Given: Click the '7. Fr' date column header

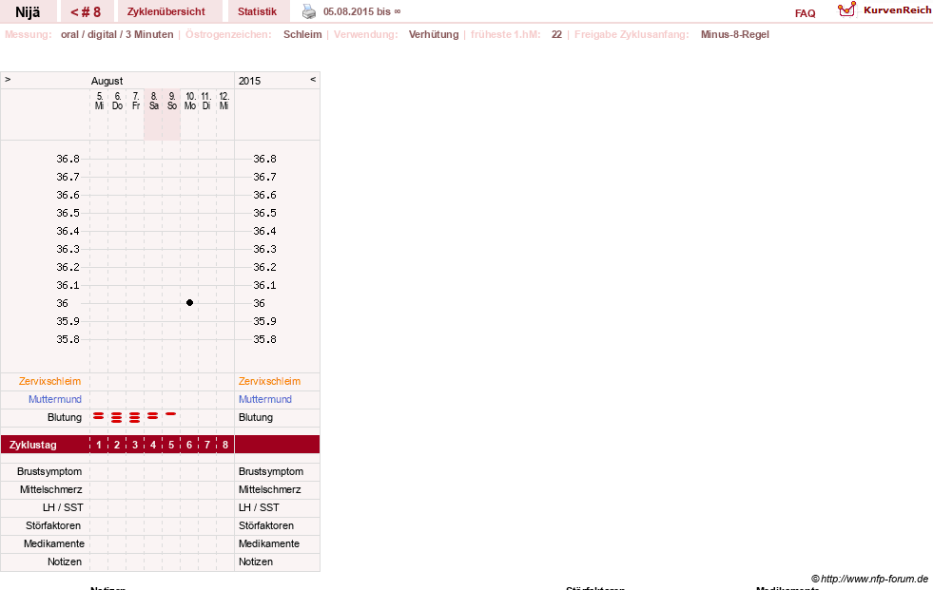Looking at the screenshot, I should [136, 101].
